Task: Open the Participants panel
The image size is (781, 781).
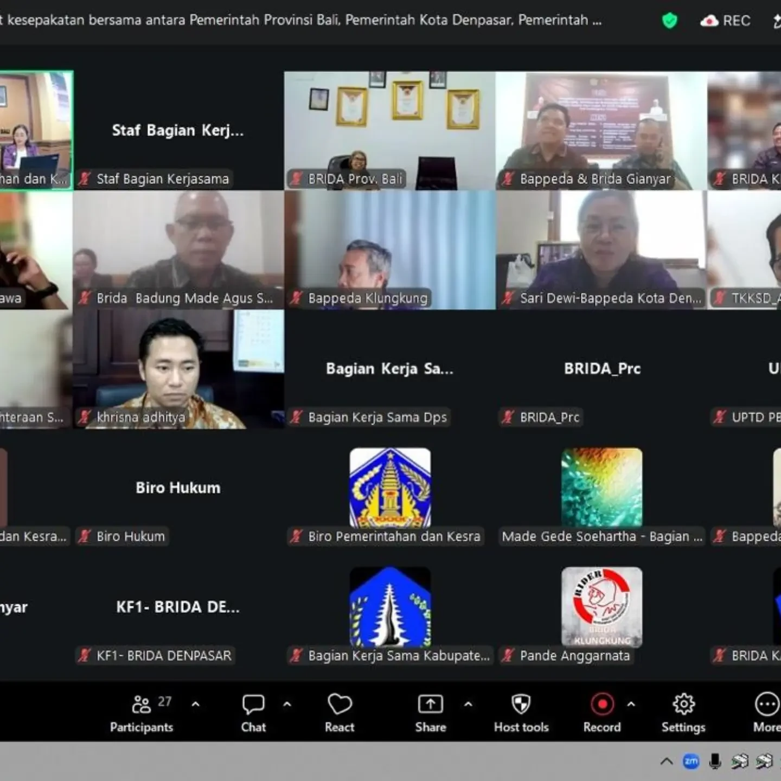Action: coord(142,714)
